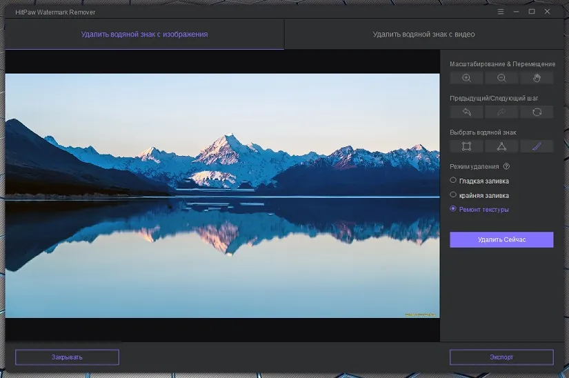Viewport: 569px width, 378px height.
Task: Click the Закрывать button
Action: click(x=67, y=357)
